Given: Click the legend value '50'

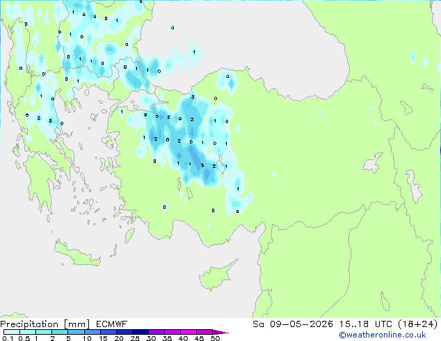Looking at the screenshot, I should pos(215,338).
